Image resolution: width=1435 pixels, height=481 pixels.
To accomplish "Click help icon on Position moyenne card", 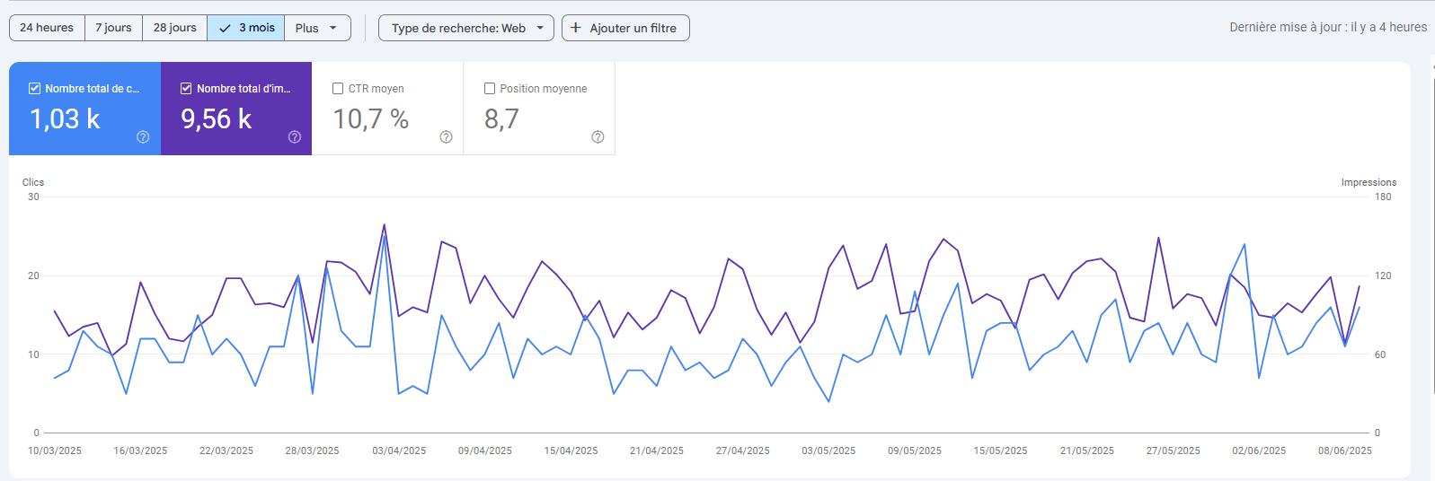I will (598, 137).
